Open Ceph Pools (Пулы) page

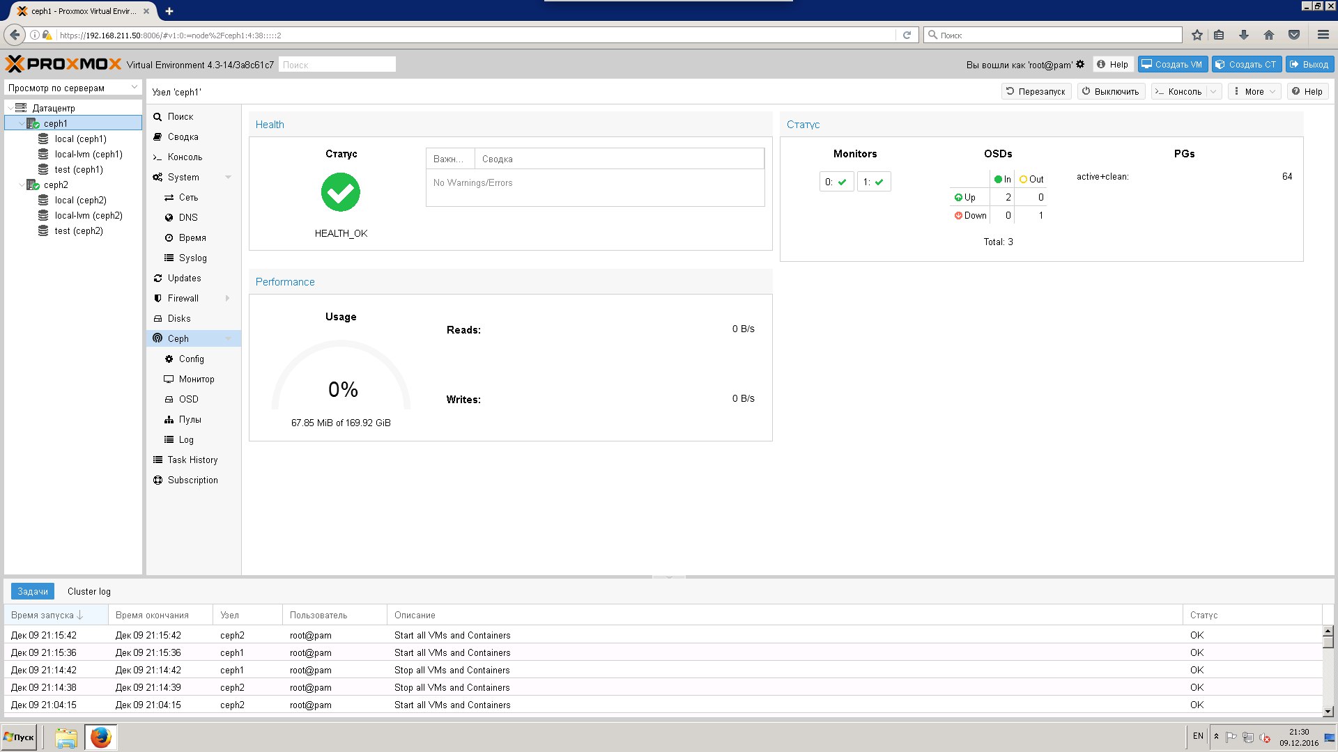pyautogui.click(x=190, y=419)
